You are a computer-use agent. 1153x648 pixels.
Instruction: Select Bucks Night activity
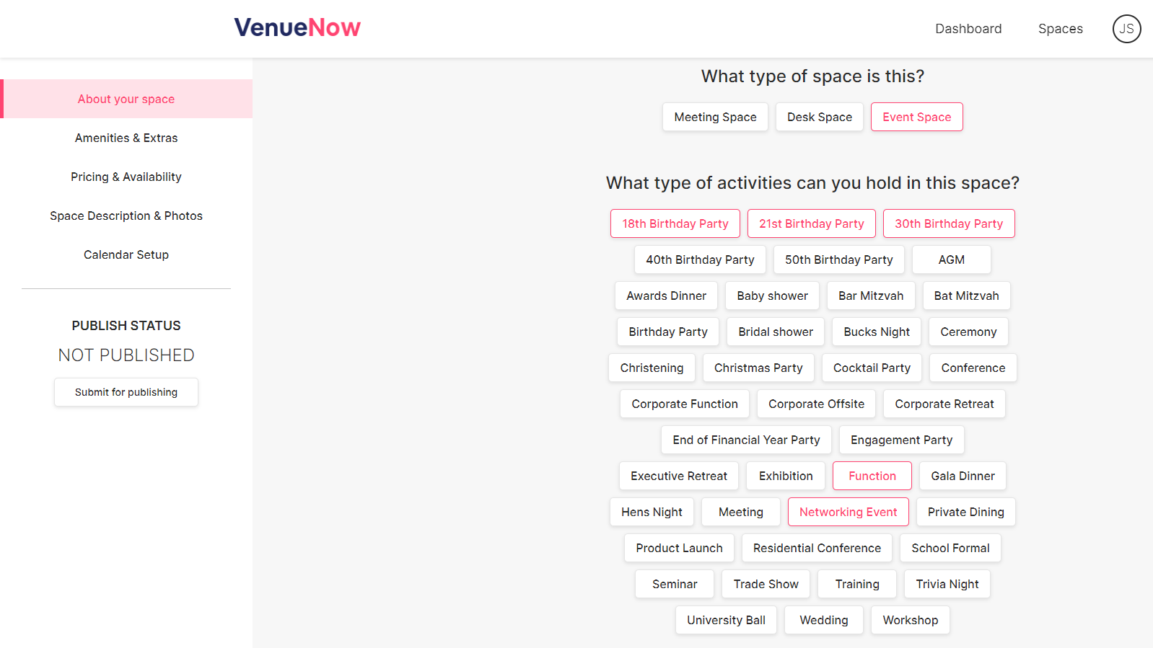click(x=877, y=332)
